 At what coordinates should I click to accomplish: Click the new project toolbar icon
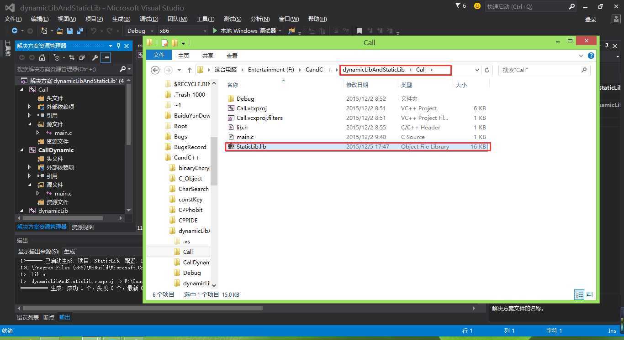[44, 31]
